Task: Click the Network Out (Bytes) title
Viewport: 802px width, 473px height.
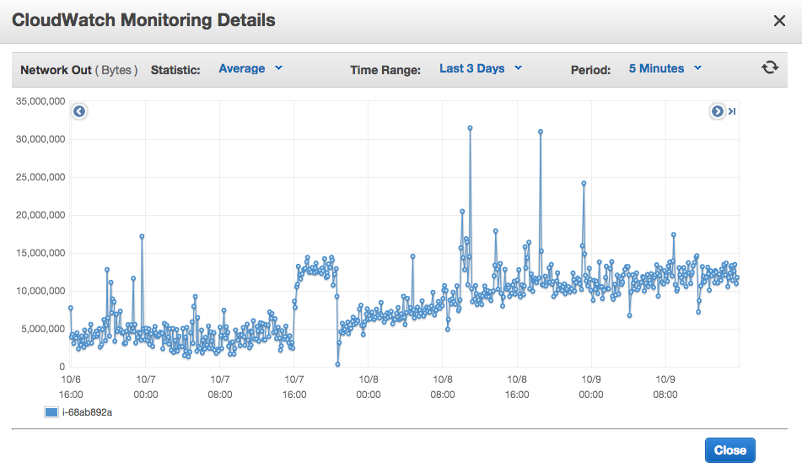Action: [x=78, y=70]
